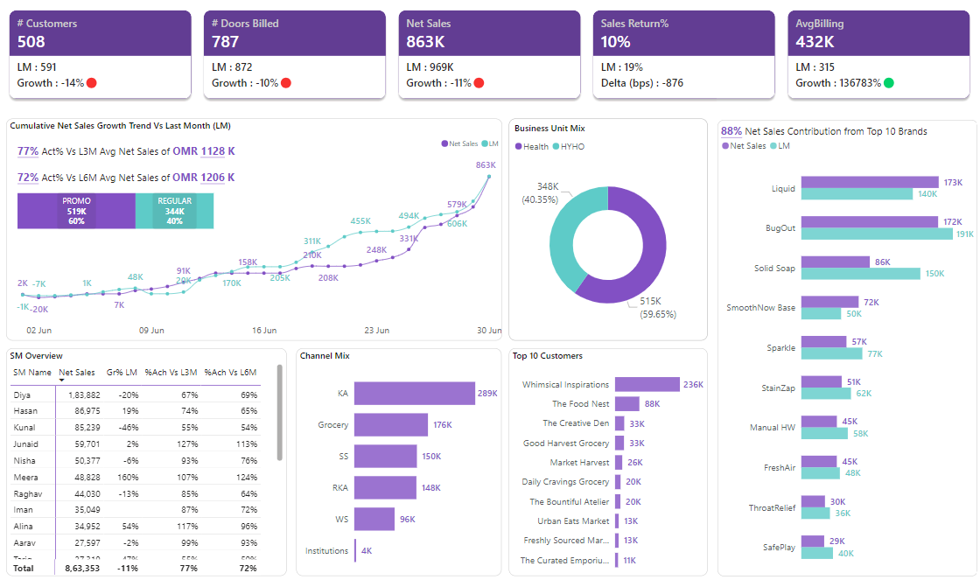Click the red growth dot under Net Sales
Screen dimensions: 980x580
click(479, 83)
